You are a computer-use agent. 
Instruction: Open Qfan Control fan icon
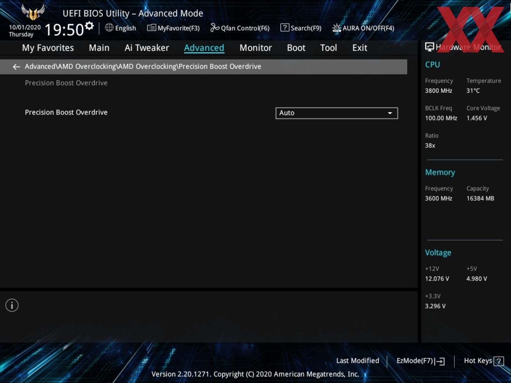215,27
